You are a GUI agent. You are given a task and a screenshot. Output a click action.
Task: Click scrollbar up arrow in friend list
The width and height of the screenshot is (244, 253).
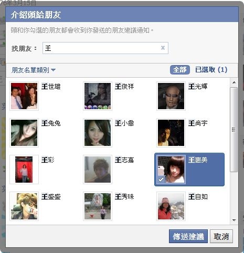tap(234, 82)
